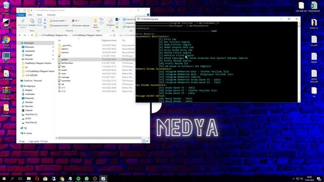
Task: Select the sessions folder
Action: [65, 53]
